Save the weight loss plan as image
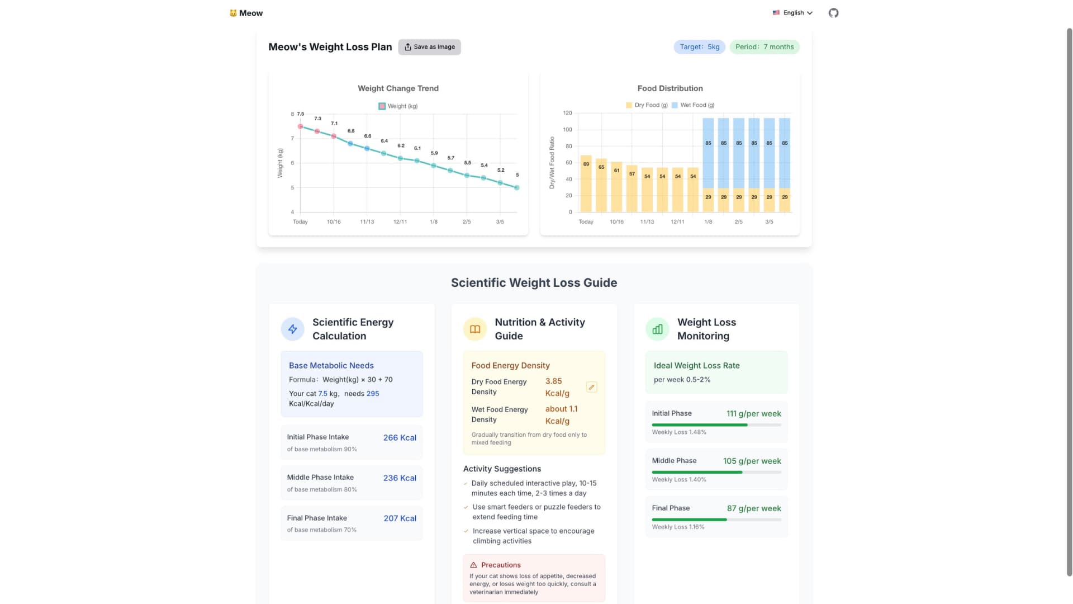Screen dimensions: 1073x604 pyautogui.click(x=429, y=47)
